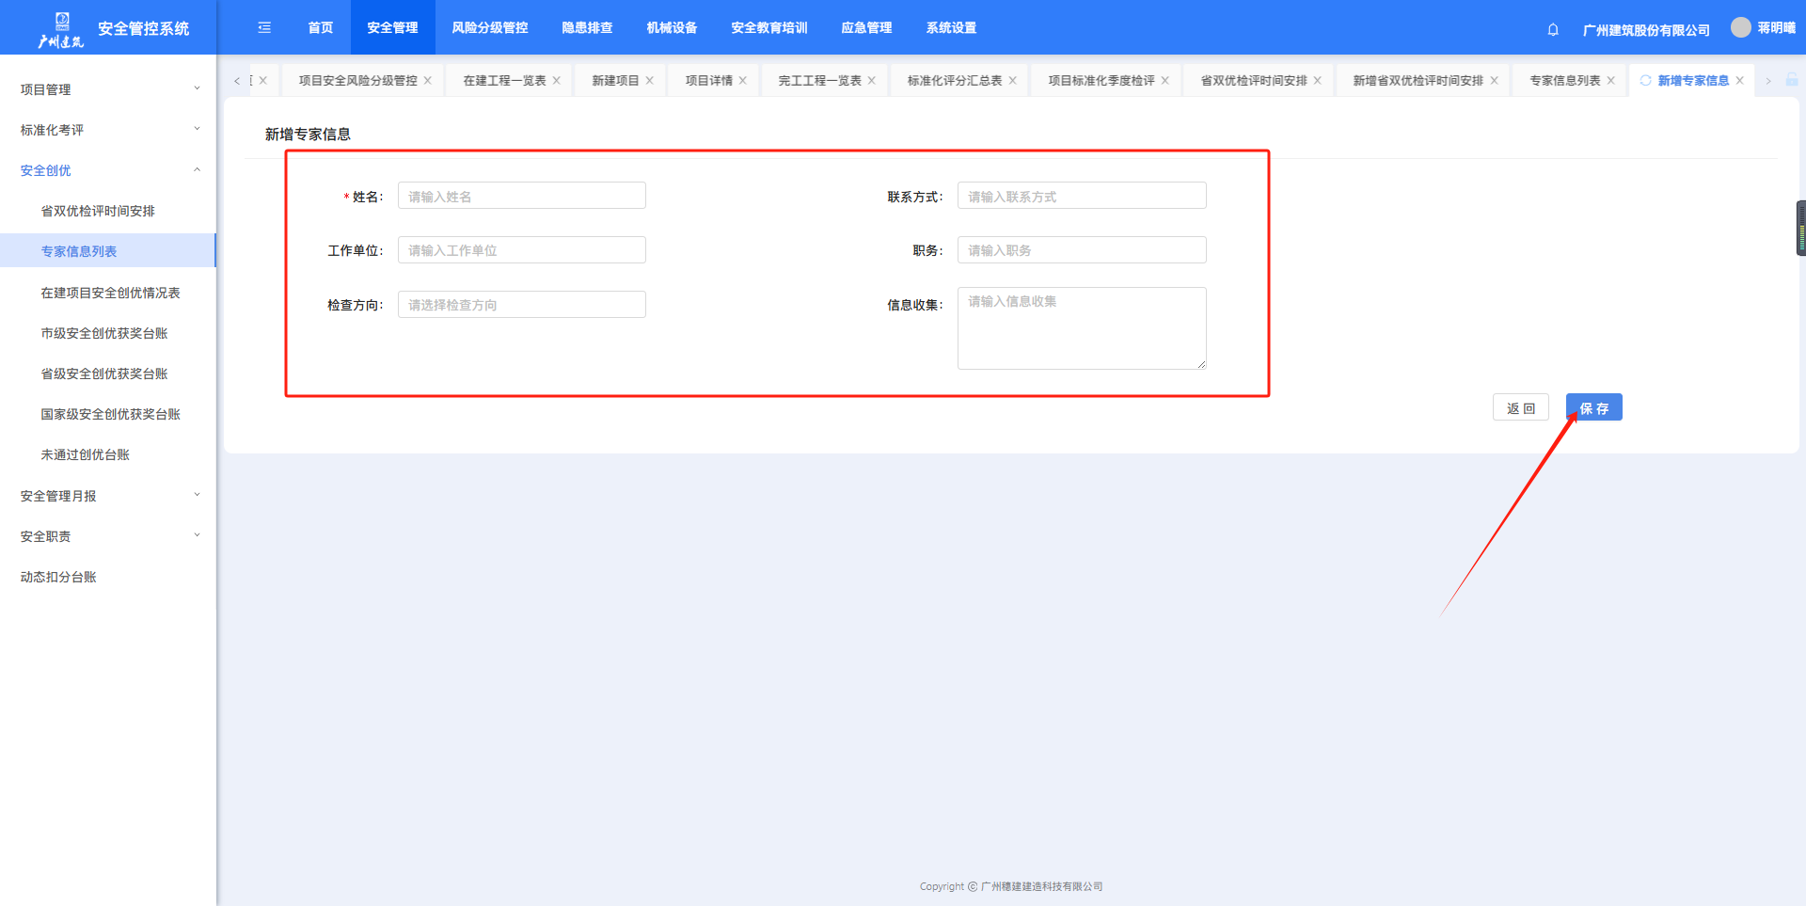1806x906 pixels.
Task: Click into the 信息收集 text area
Action: [1081, 328]
